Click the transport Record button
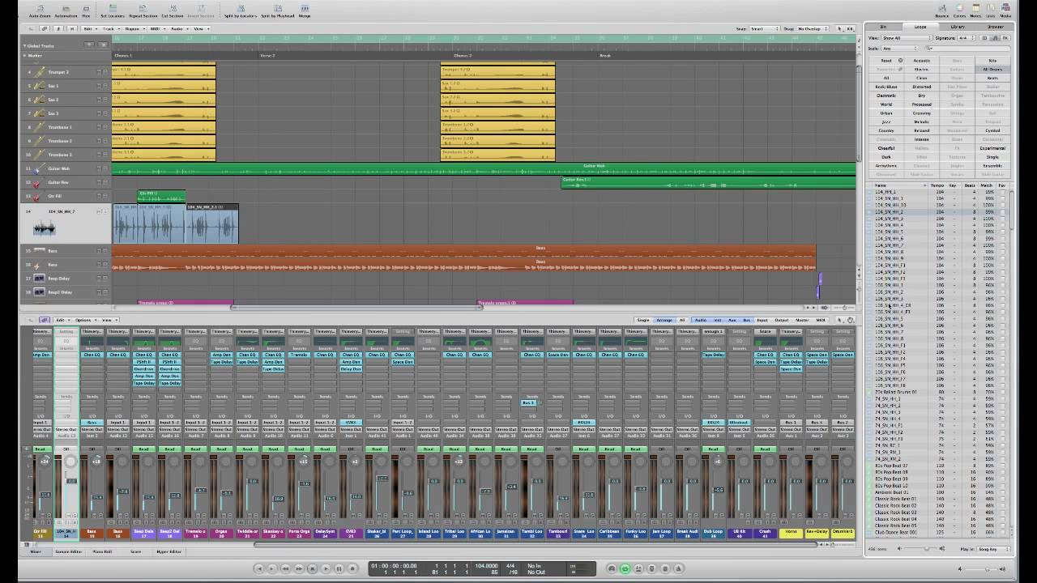This screenshot has width=1037, height=583. click(353, 568)
